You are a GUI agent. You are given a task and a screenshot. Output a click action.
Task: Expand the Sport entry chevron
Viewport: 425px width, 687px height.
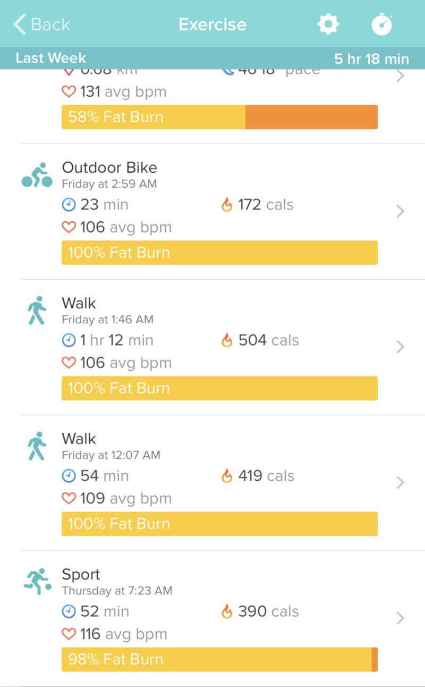401,618
